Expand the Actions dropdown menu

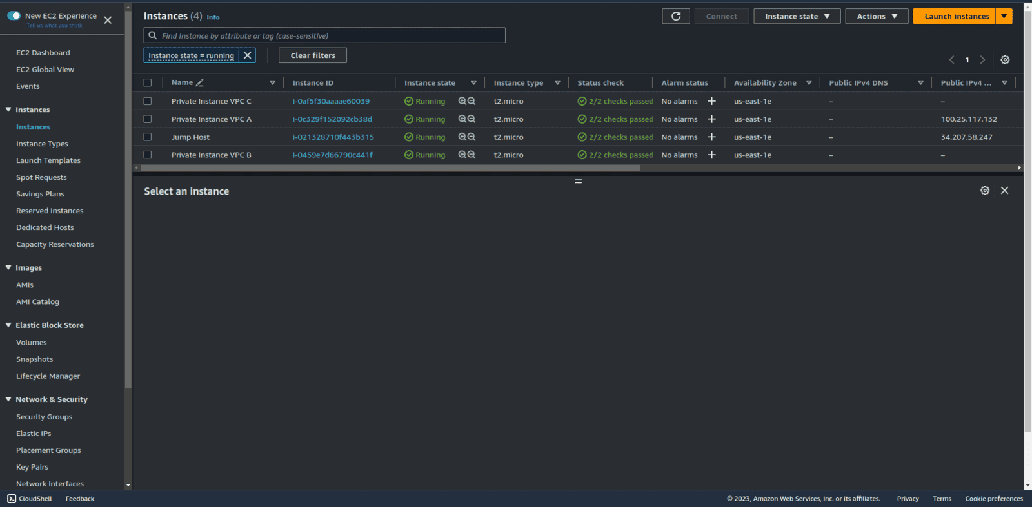pyautogui.click(x=876, y=16)
